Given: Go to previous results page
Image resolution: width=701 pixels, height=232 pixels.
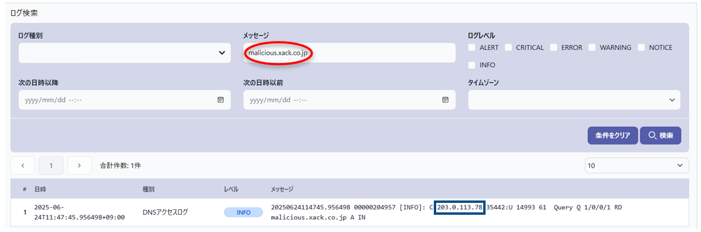Looking at the screenshot, I should click(x=23, y=165).
